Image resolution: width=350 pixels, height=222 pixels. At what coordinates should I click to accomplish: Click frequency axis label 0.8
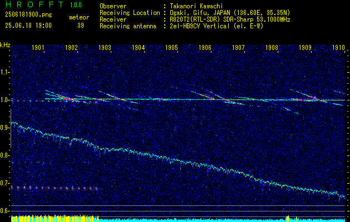[x=4, y=155]
